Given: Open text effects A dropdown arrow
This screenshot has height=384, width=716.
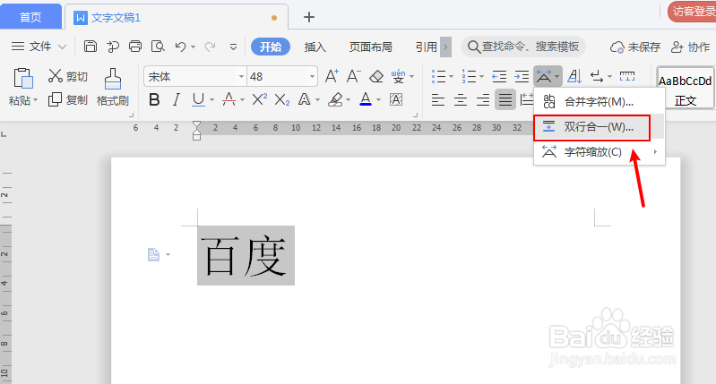Looking at the screenshot, I should click(318, 100).
